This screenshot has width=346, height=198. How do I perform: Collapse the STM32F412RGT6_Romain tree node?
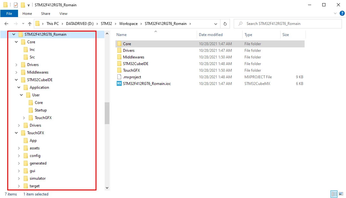pos(14,34)
